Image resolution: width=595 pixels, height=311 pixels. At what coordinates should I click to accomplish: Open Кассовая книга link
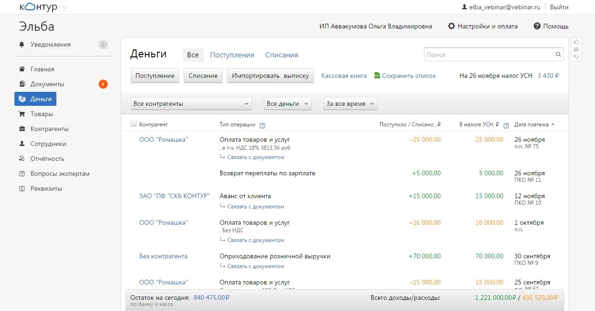pyautogui.click(x=344, y=75)
